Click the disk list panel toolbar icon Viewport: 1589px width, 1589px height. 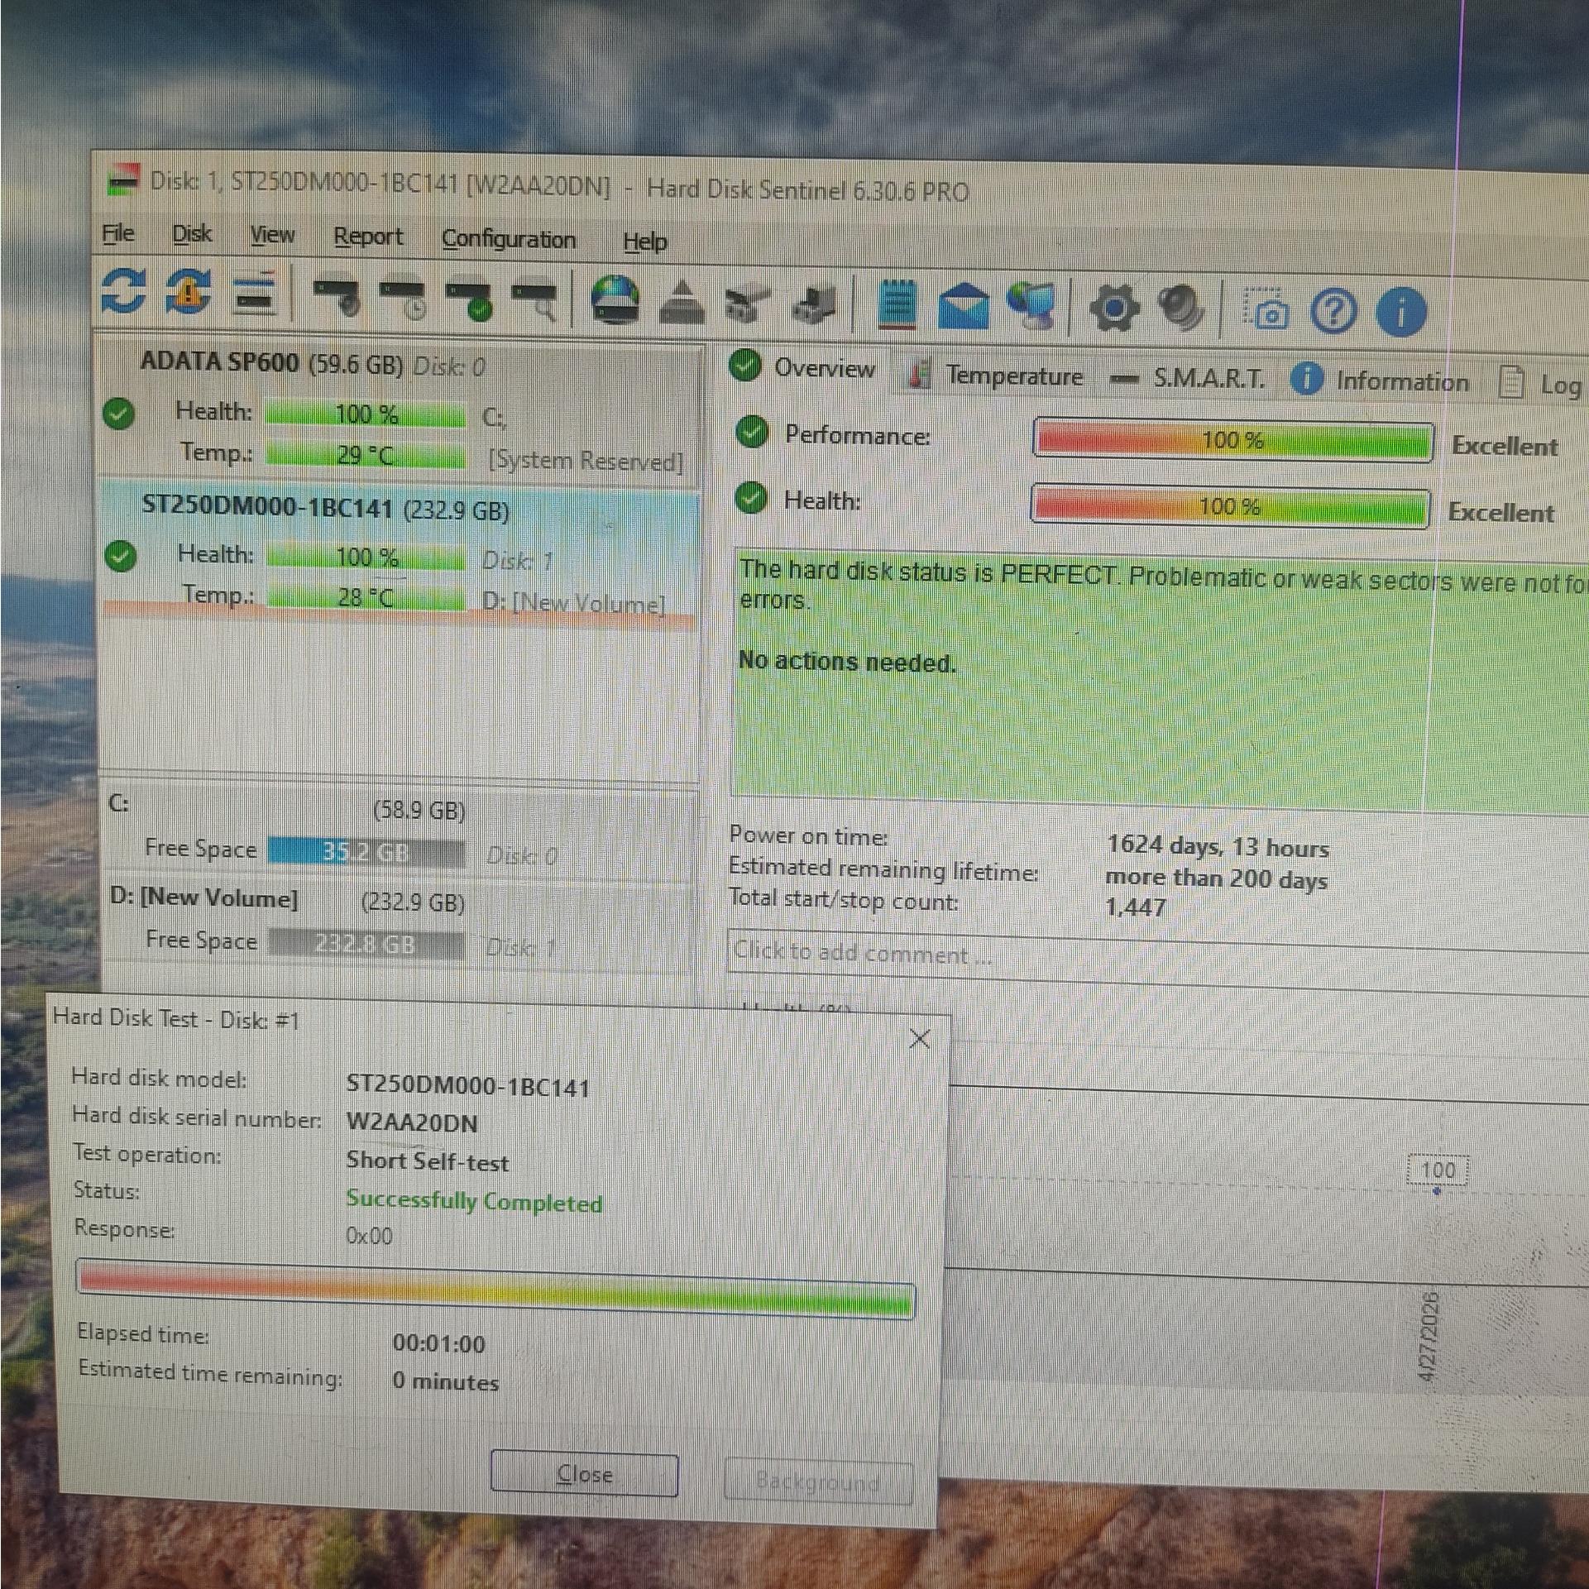[x=256, y=294]
